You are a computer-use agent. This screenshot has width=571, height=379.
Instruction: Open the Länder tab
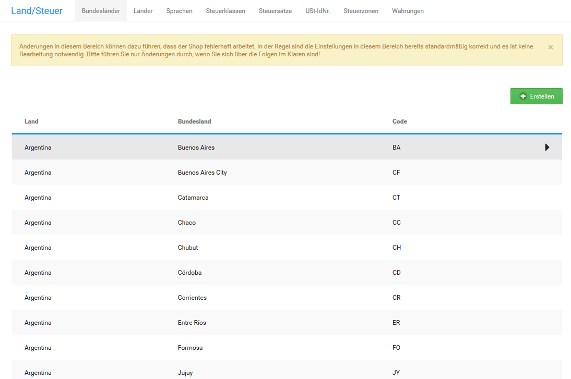143,11
